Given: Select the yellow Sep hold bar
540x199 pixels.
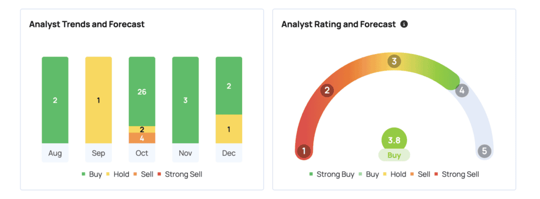Looking at the screenshot, I should 99,100.
